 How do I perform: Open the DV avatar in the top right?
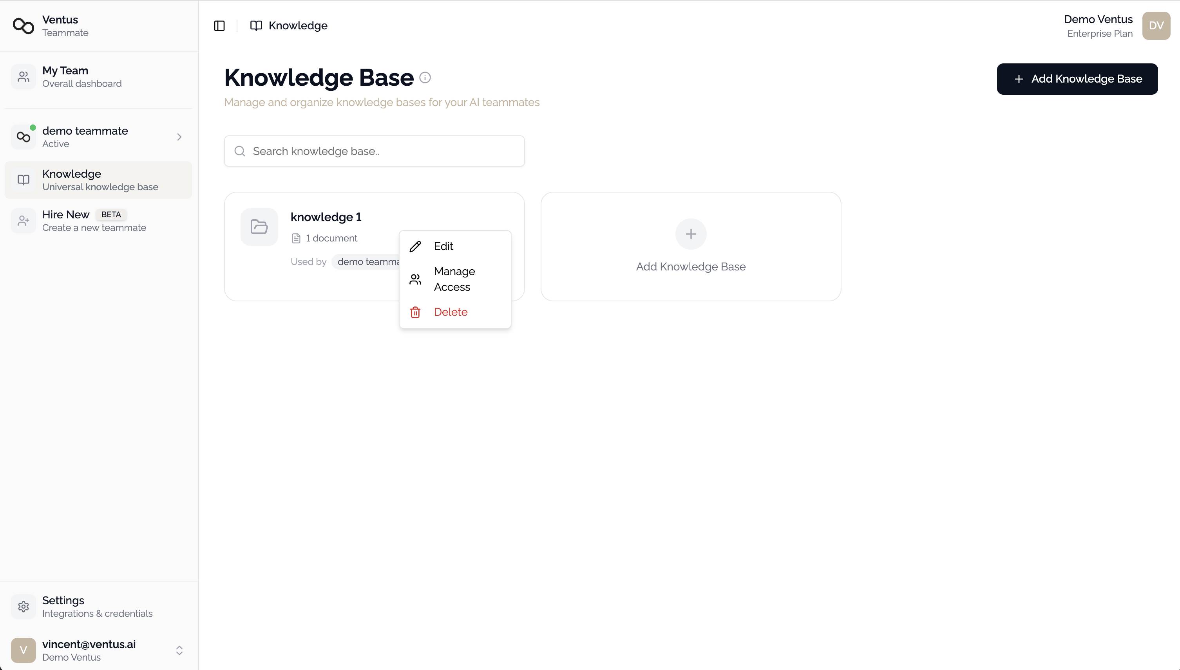[1156, 26]
